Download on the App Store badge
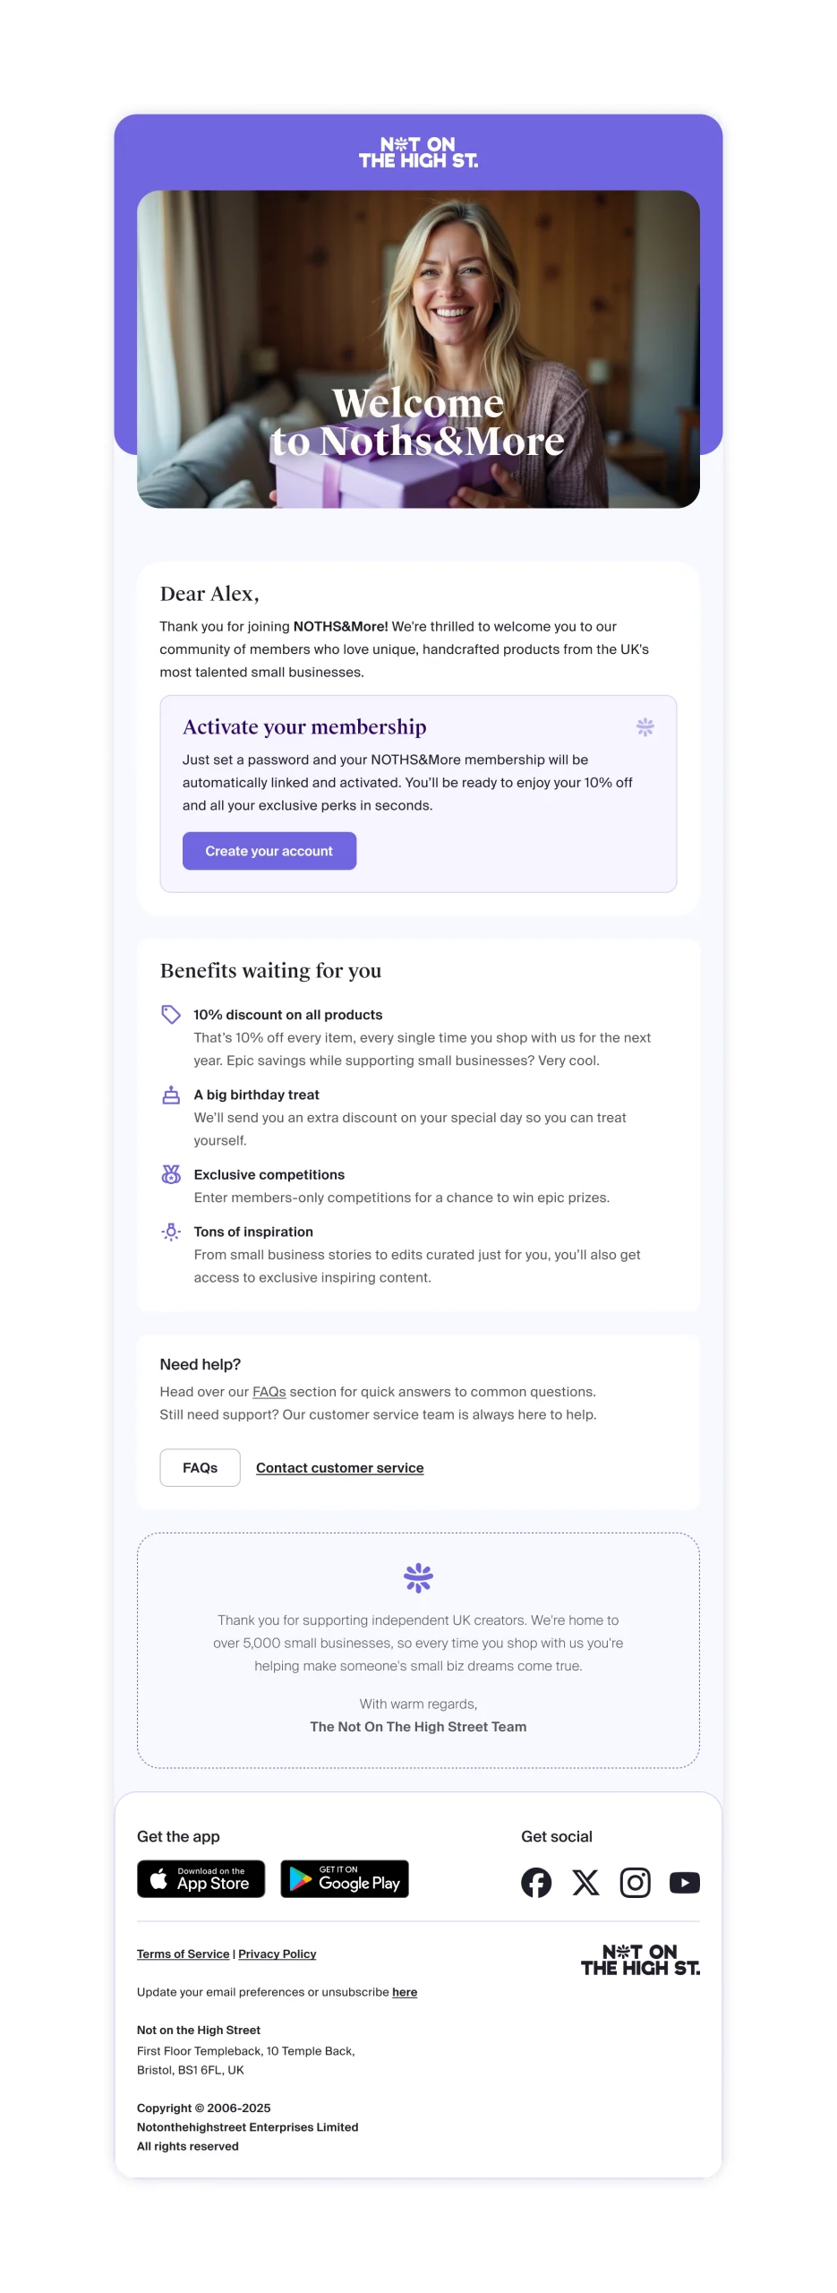The height and width of the screenshot is (2293, 837). pos(201,1878)
